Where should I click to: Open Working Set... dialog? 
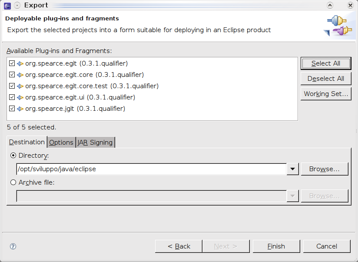coord(326,94)
